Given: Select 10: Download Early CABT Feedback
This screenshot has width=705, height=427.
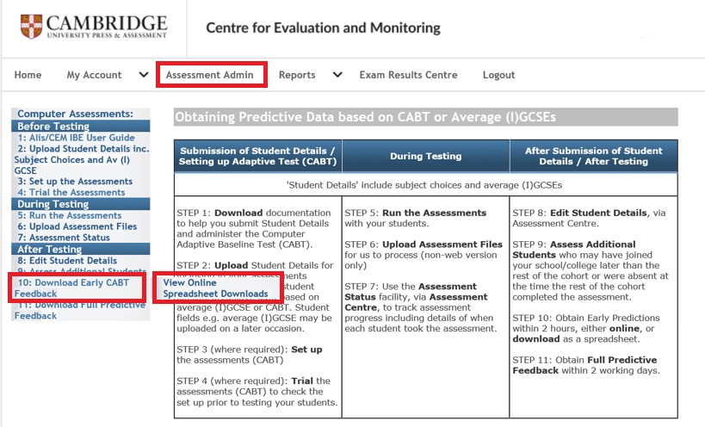Looking at the screenshot, I should [x=72, y=288].
